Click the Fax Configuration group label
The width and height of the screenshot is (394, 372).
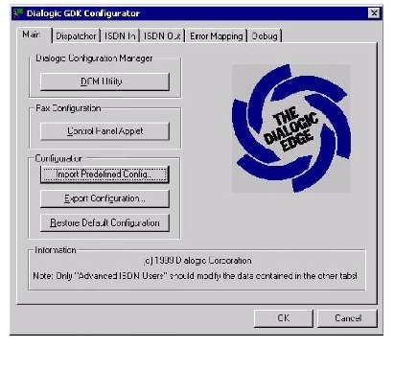pos(68,108)
